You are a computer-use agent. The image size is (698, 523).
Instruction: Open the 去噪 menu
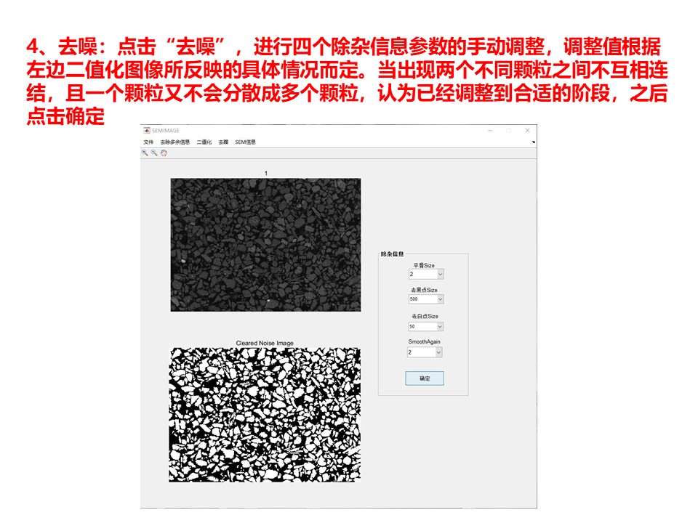223,142
